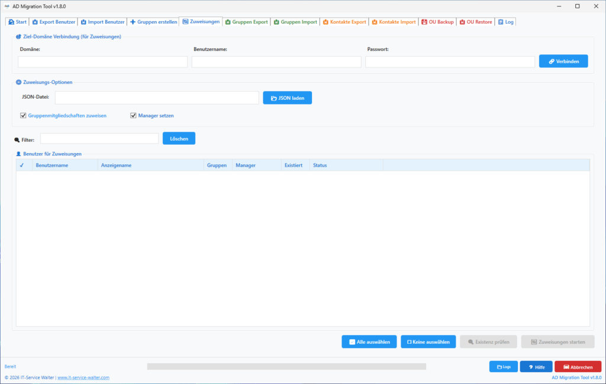Image resolution: width=606 pixels, height=384 pixels.
Task: Switch to Import Benutzer tab
Action: coord(102,22)
